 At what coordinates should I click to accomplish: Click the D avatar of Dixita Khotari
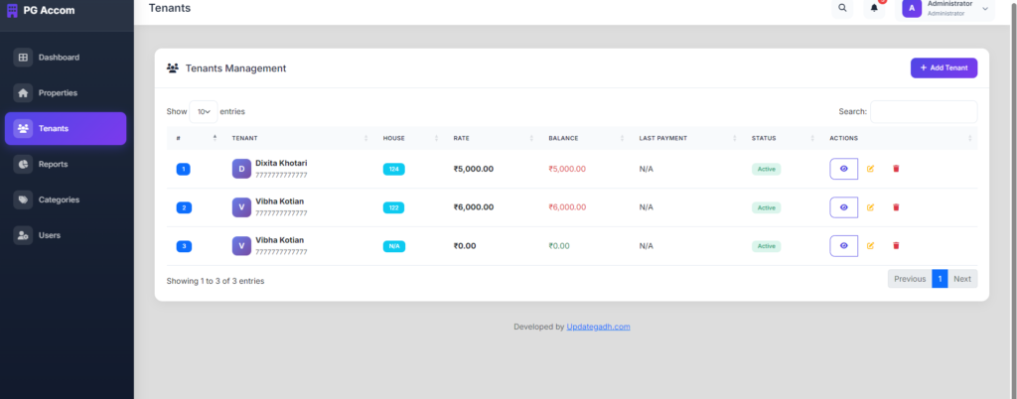241,169
